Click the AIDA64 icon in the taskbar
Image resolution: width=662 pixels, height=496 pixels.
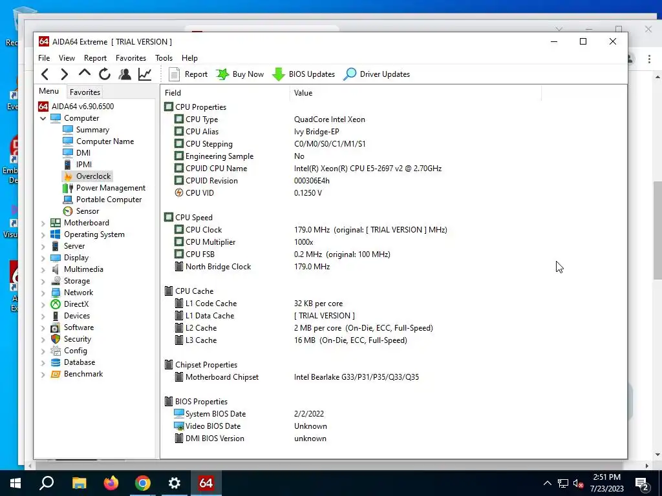click(206, 483)
